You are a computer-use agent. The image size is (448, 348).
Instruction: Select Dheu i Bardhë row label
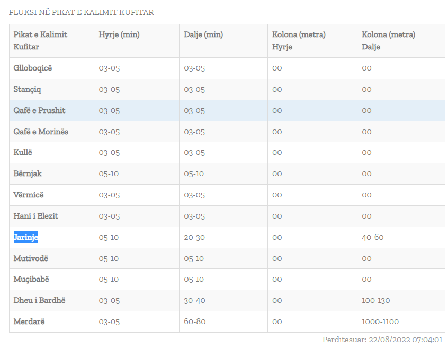(39, 300)
